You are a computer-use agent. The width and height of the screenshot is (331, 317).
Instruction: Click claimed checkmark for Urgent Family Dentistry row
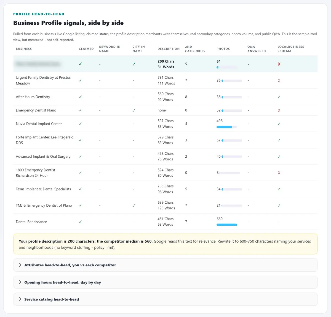coord(80,80)
